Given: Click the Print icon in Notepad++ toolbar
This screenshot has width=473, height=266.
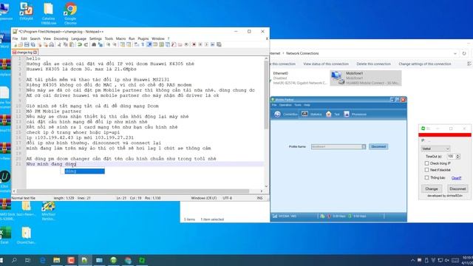Looking at the screenshot, I should click(52, 44).
